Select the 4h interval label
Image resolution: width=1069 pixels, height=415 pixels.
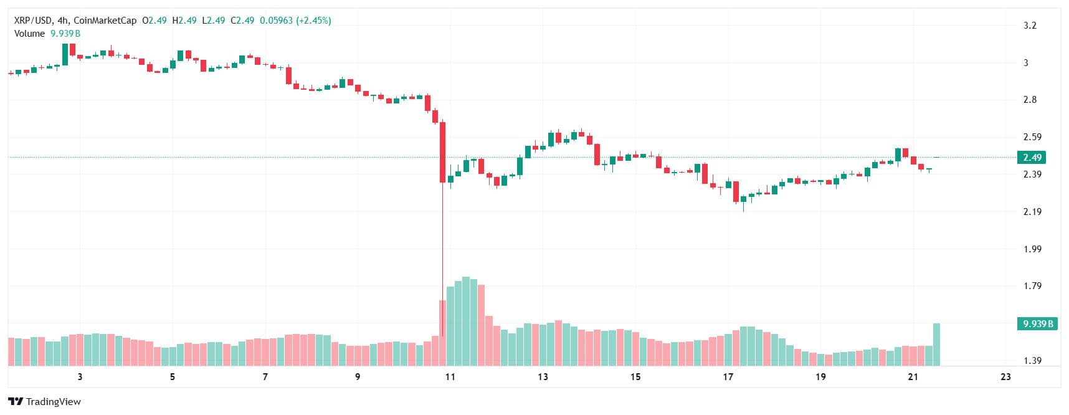click(x=63, y=21)
